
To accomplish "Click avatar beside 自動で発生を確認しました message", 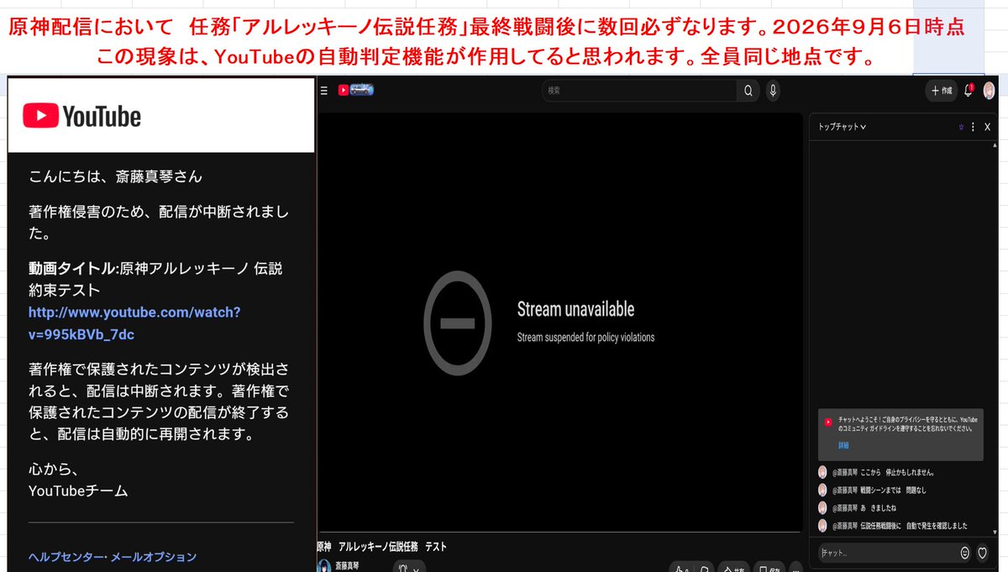I will tap(822, 526).
